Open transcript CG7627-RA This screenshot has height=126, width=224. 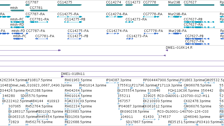tap(193, 25)
